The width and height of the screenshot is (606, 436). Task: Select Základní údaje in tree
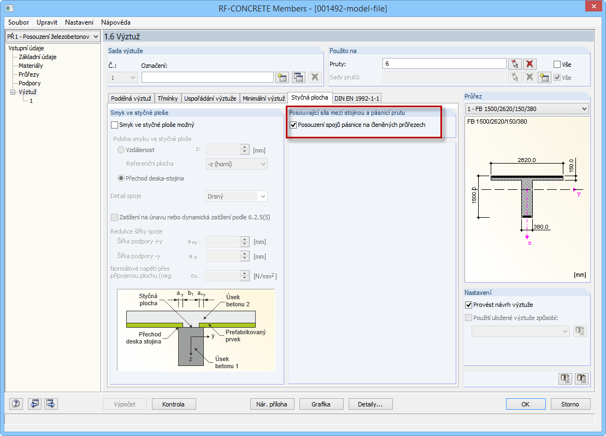pyautogui.click(x=38, y=57)
